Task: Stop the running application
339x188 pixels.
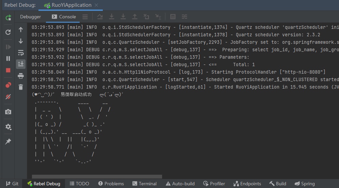Action: (x=8, y=70)
